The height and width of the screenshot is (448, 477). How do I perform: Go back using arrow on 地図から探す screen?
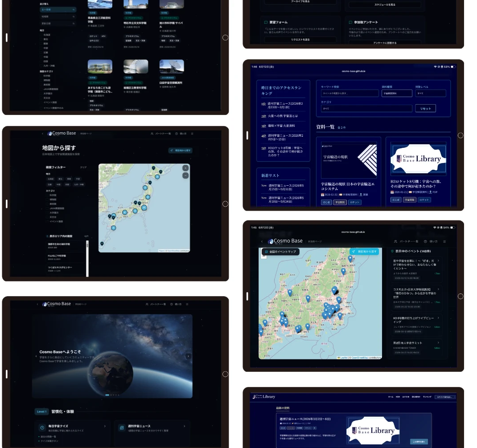click(43, 134)
